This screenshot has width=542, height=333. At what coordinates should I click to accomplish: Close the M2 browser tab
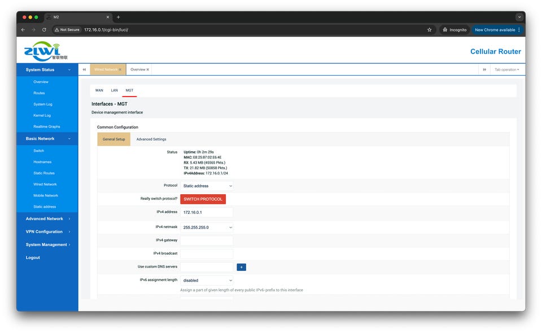click(107, 17)
